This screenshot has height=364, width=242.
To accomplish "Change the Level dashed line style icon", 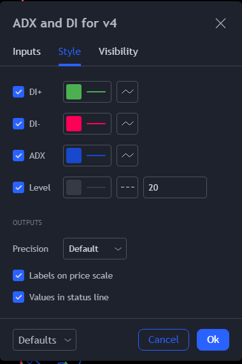I will click(x=127, y=187).
